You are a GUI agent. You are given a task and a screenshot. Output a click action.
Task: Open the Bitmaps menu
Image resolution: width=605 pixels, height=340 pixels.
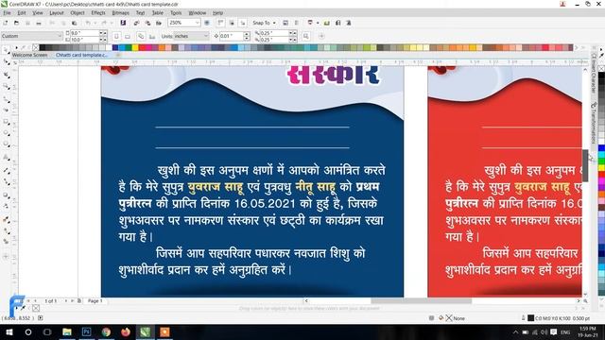120,12
